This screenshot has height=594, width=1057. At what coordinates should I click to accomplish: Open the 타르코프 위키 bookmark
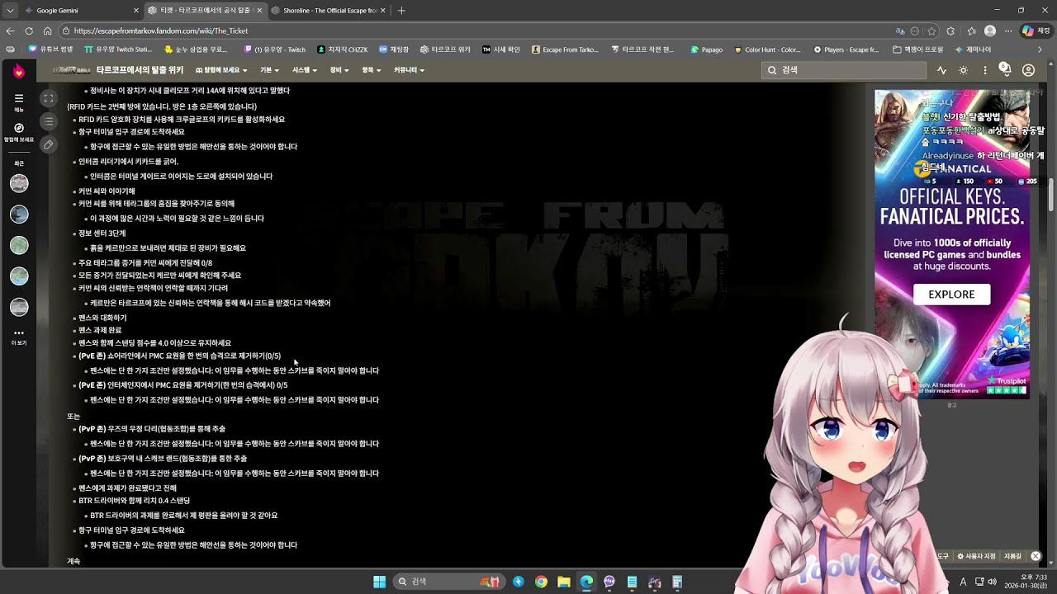tap(445, 49)
